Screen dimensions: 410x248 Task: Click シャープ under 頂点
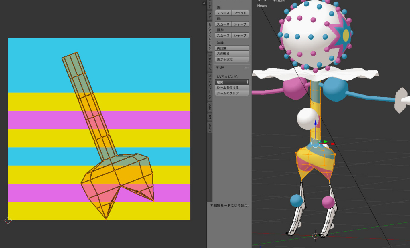click(x=240, y=35)
